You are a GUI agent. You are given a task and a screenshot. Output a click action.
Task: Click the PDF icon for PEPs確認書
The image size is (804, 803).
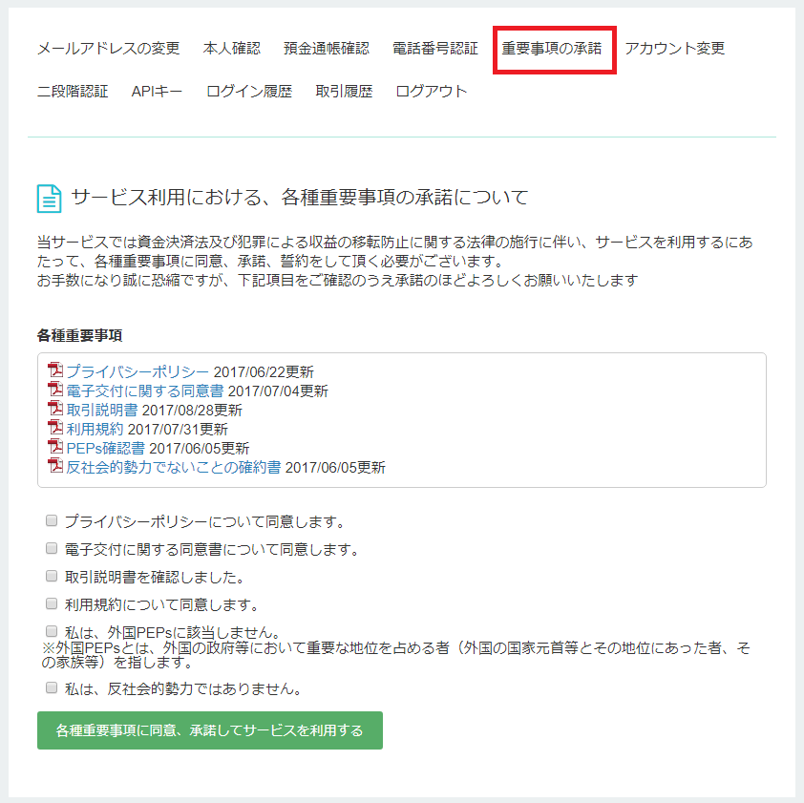(55, 446)
